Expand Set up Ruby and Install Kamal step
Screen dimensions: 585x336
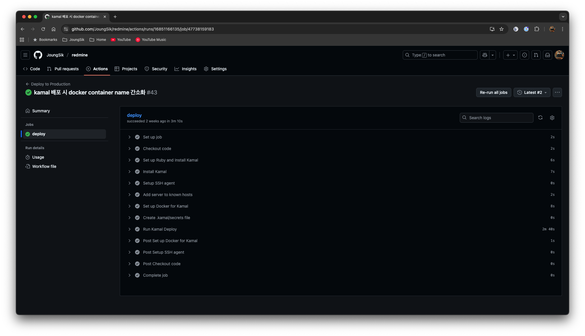pyautogui.click(x=341, y=160)
